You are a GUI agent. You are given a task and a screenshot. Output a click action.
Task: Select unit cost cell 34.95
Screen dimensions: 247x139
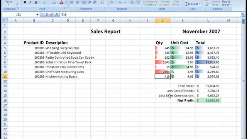pos(183,67)
